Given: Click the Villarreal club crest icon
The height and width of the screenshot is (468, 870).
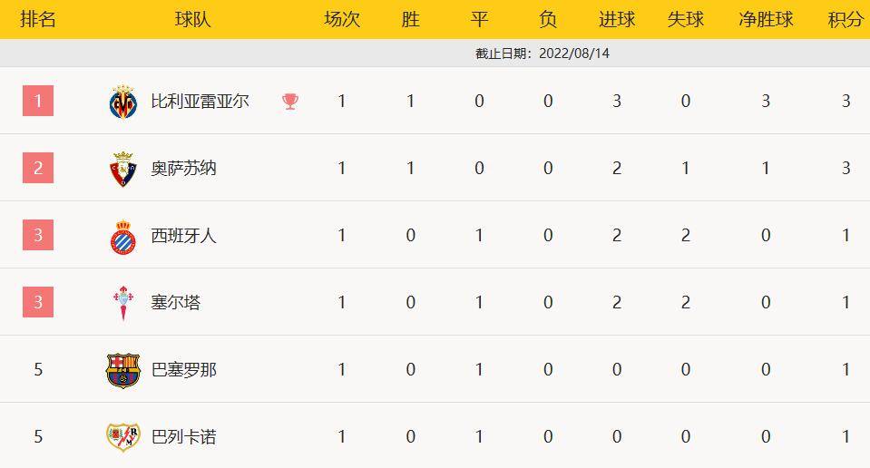Looking at the screenshot, I should point(123,102).
